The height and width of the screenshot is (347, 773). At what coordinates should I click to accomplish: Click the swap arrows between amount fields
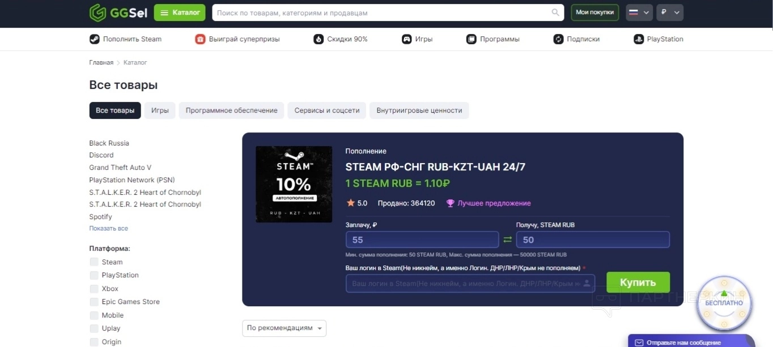[x=508, y=239]
